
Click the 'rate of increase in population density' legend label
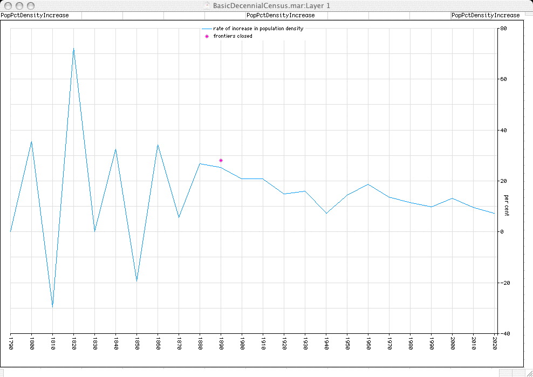tap(258, 29)
